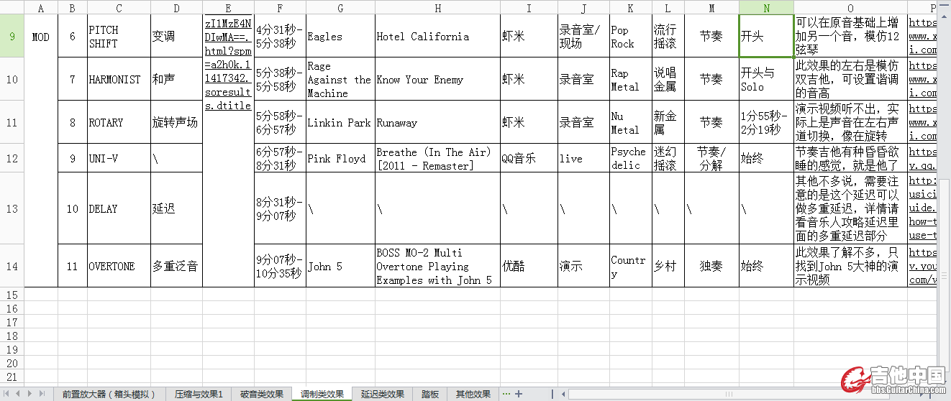The width and height of the screenshot is (951, 401).
Task: Switch to the 破音类效果 sheet tab
Action: pos(262,394)
